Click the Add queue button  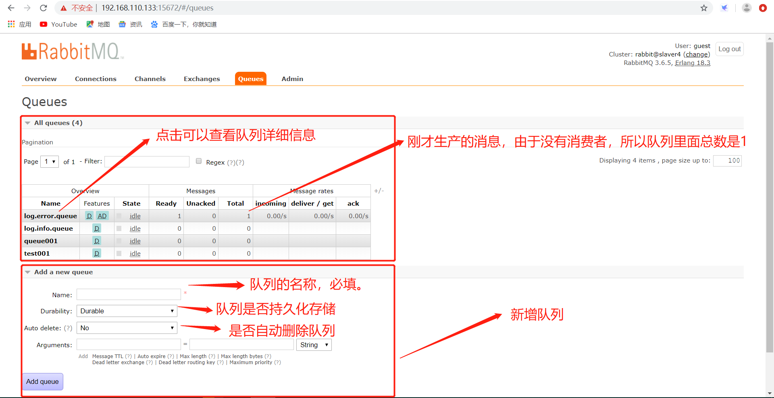coord(42,381)
